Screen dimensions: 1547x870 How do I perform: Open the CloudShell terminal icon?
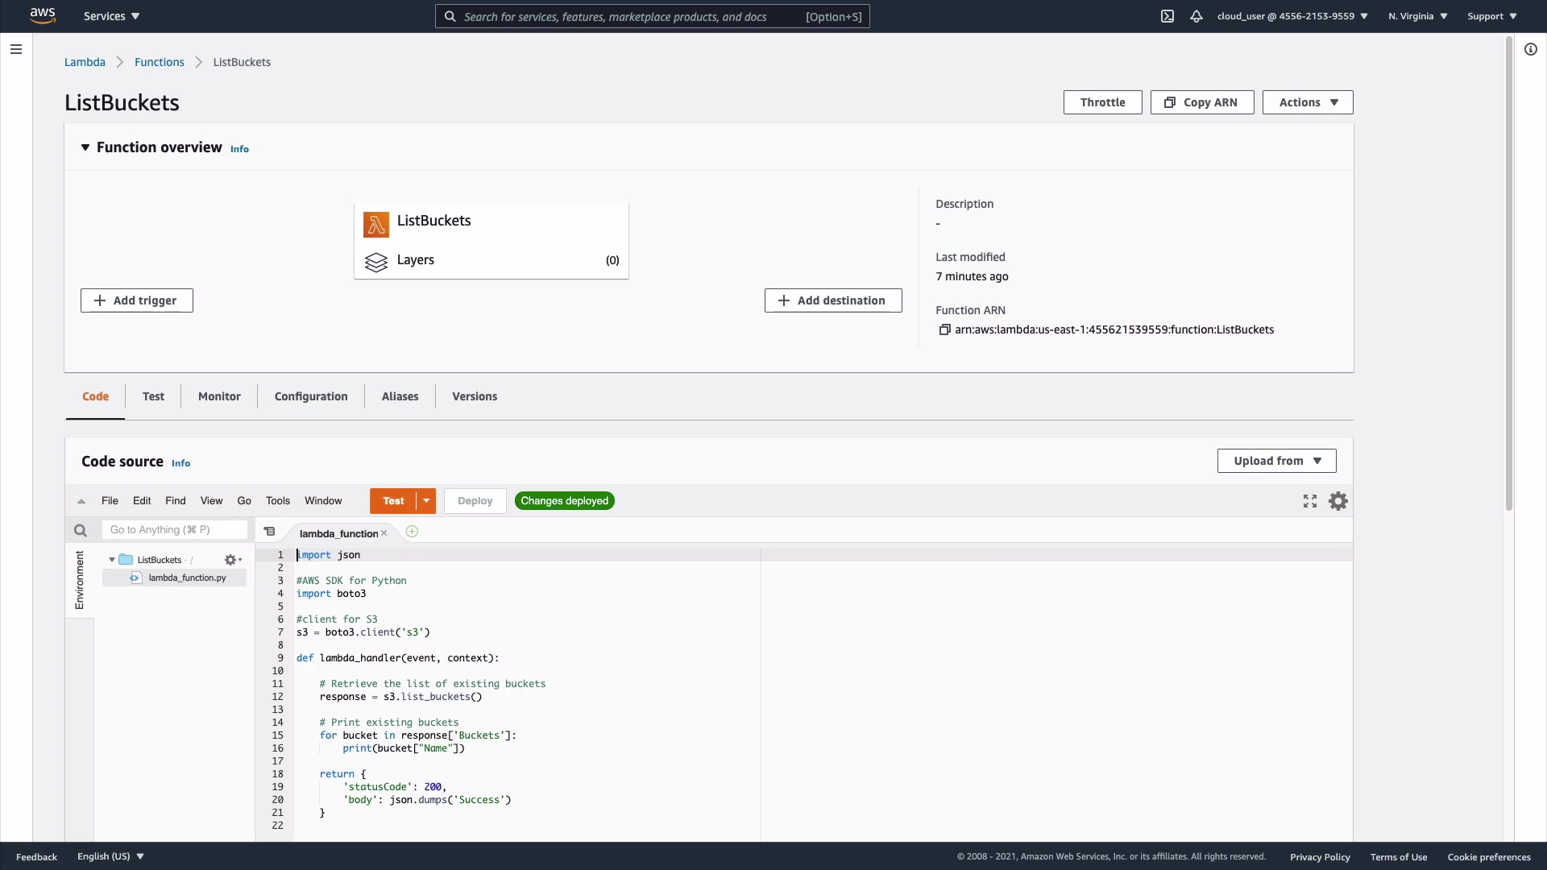point(1168,16)
